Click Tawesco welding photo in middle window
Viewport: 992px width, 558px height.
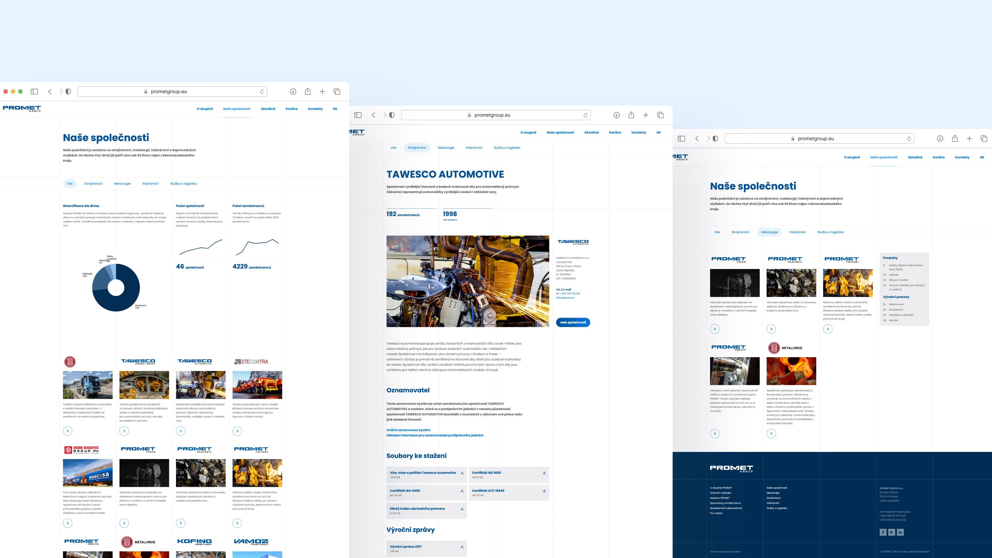coord(468,282)
